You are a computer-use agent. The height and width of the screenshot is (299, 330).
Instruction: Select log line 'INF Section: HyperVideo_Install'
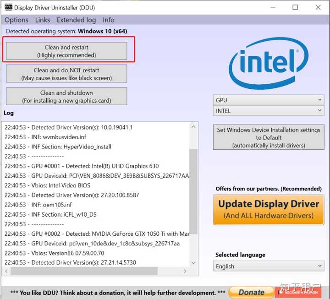coord(58,147)
